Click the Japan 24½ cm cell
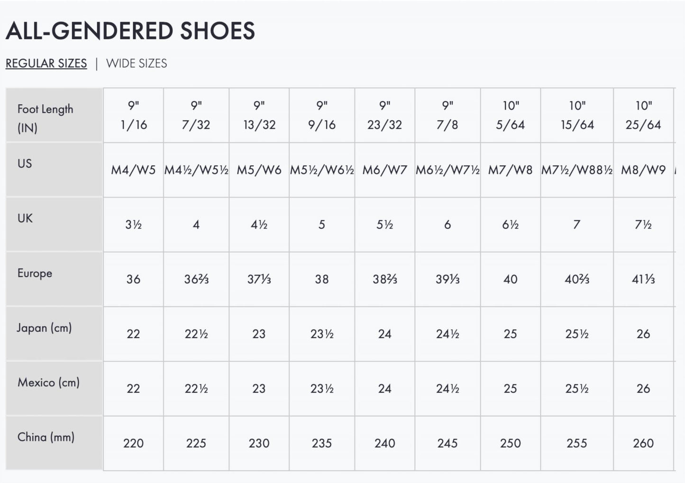The height and width of the screenshot is (483, 685). coord(447,334)
